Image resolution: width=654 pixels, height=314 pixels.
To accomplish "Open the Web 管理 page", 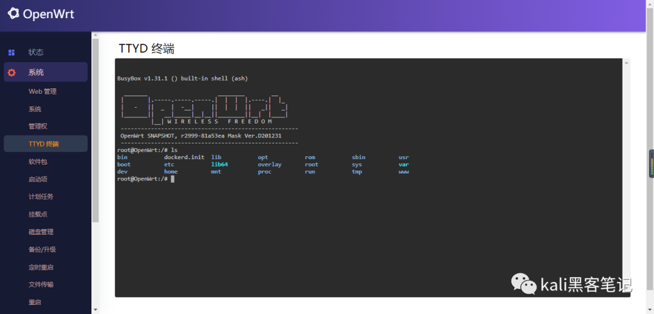I will click(42, 91).
